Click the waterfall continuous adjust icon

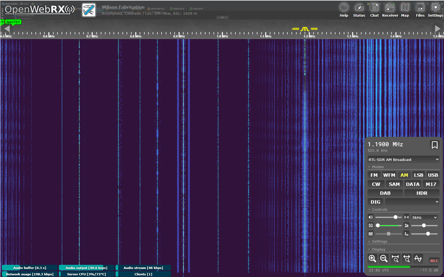[407, 234]
